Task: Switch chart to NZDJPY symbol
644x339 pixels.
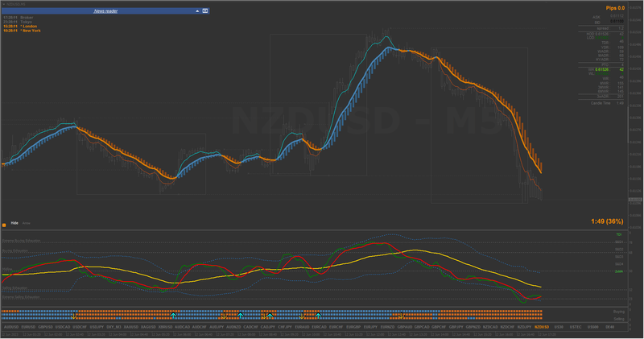Action: 524,327
